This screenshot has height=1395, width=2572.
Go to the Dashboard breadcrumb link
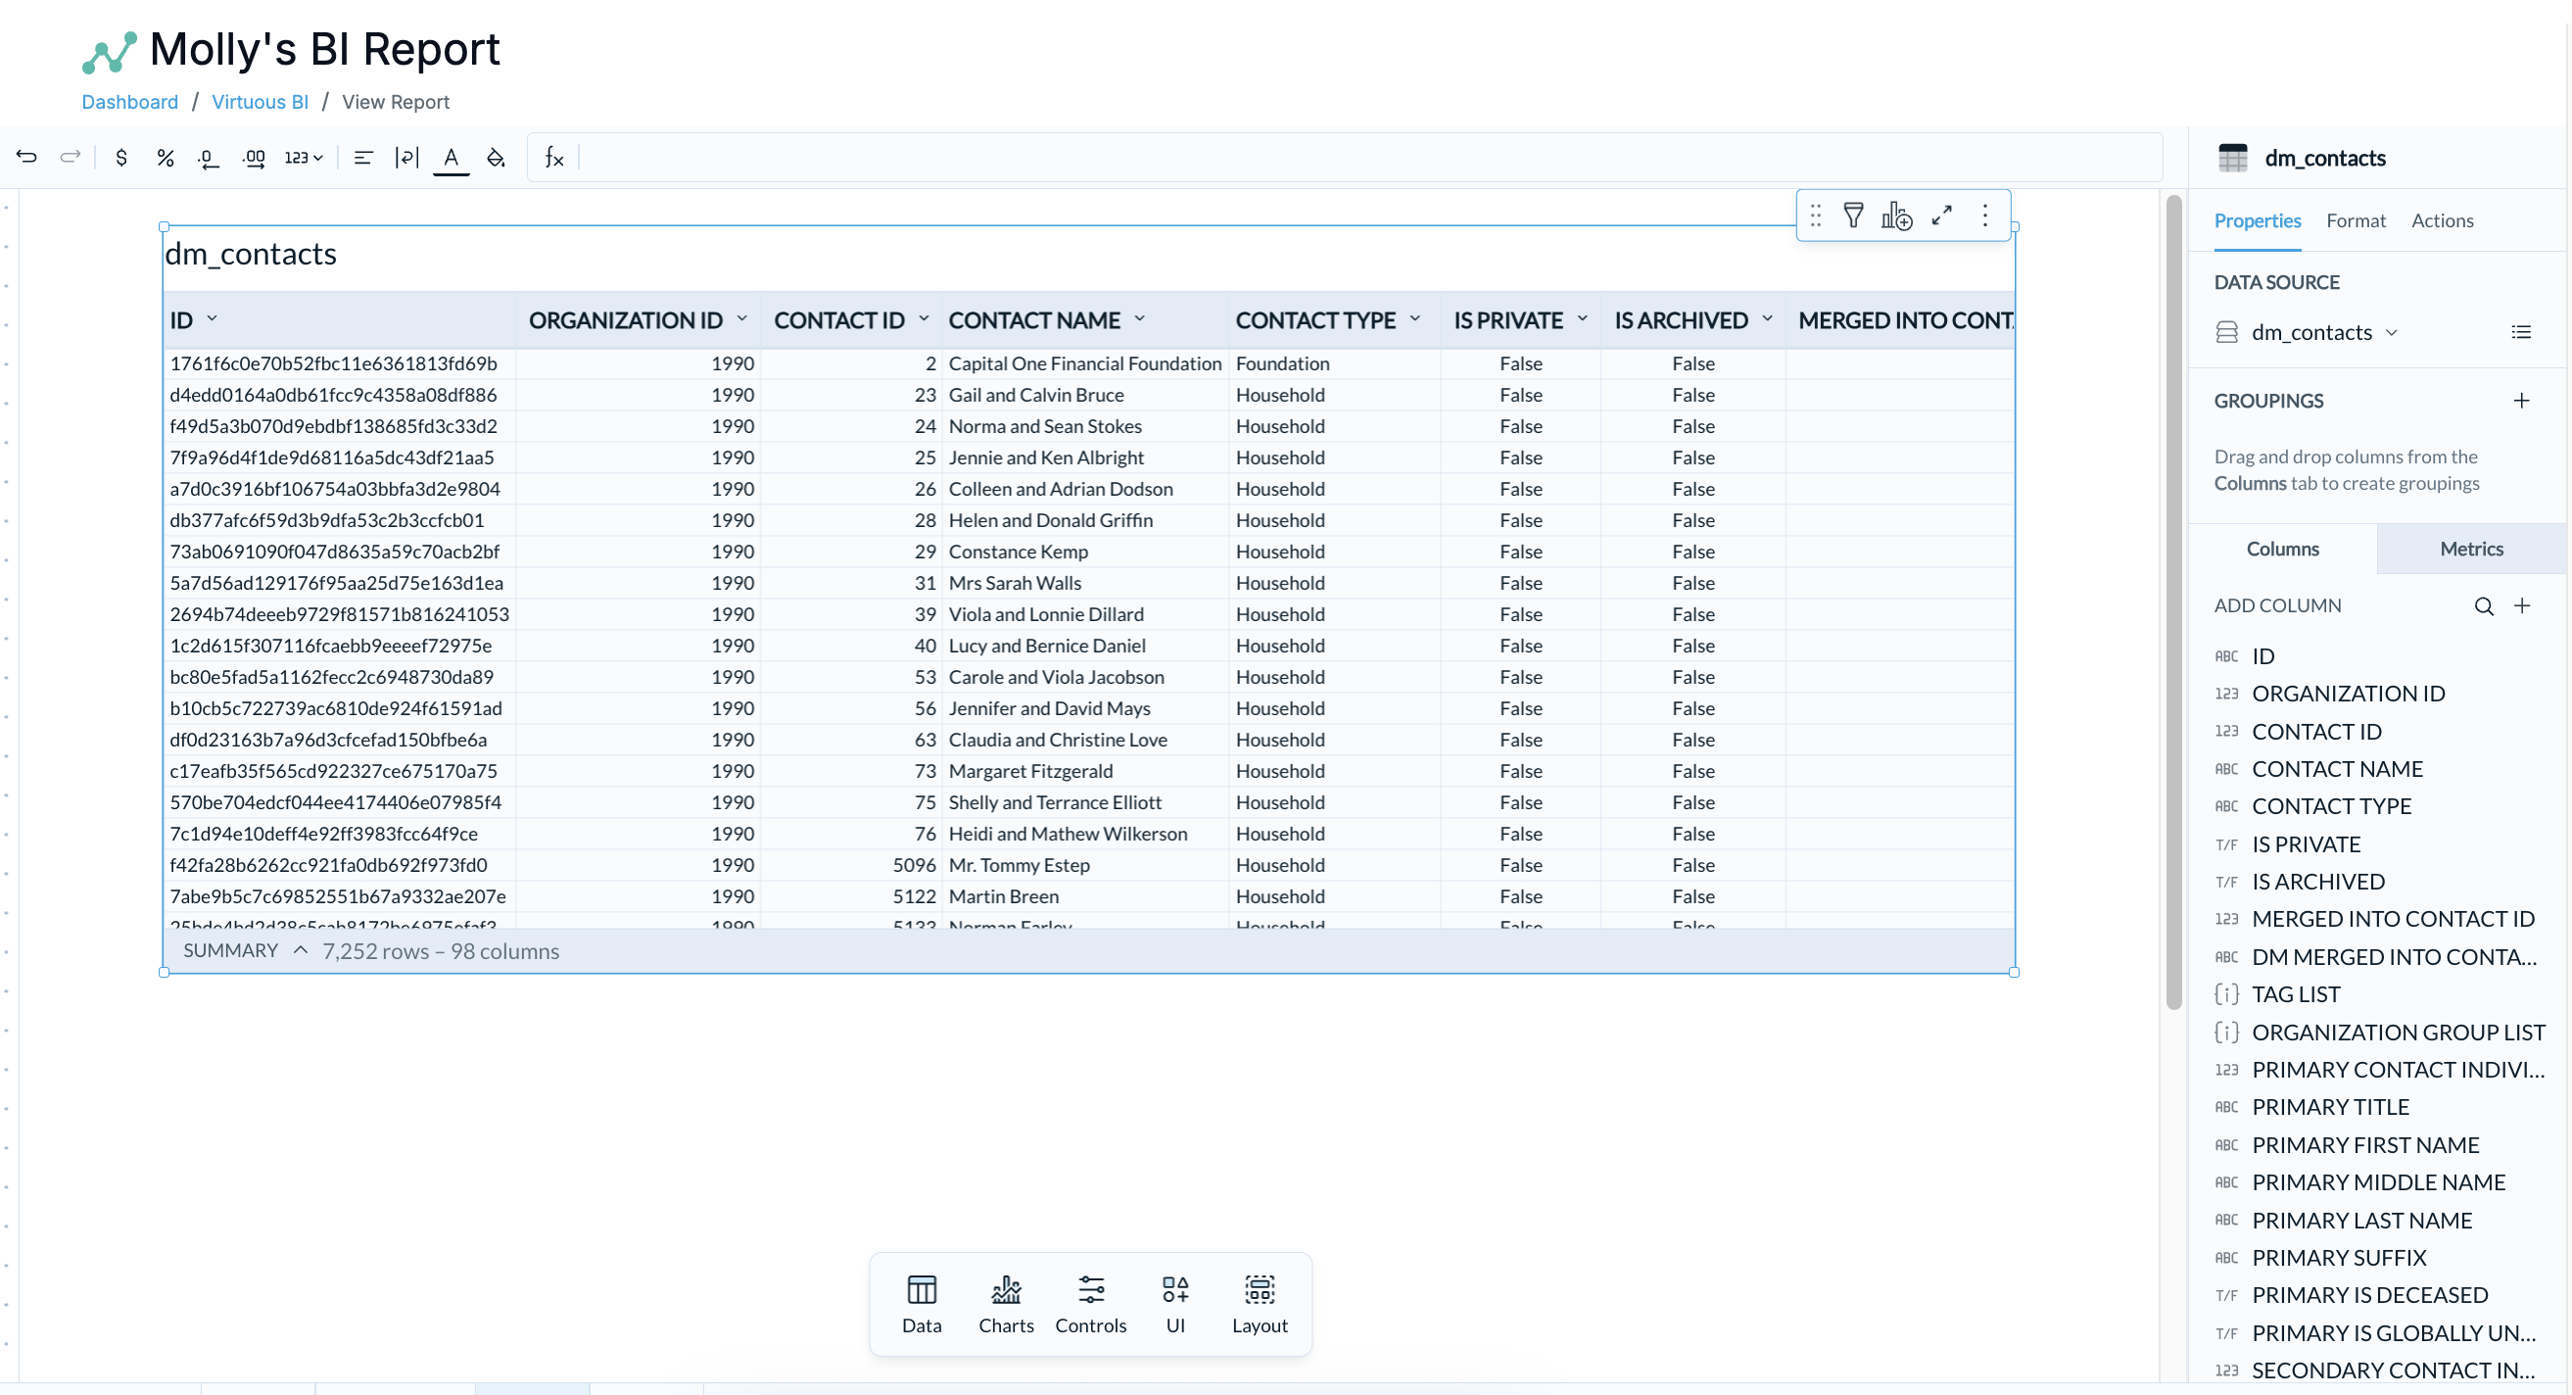tap(130, 101)
